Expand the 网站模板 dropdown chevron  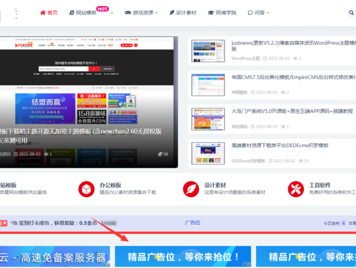[x=112, y=13]
